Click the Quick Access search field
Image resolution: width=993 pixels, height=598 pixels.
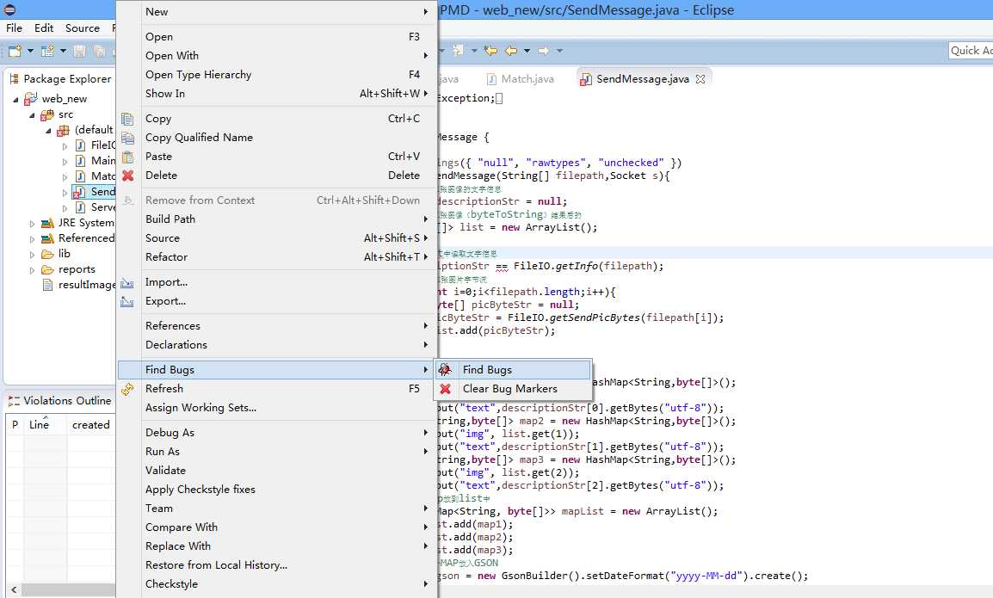click(971, 51)
